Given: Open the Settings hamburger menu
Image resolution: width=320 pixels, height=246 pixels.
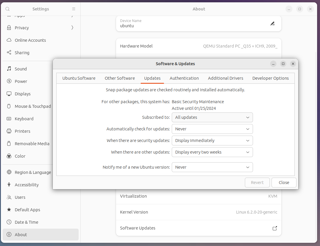Looking at the screenshot, I should pyautogui.click(x=74, y=9).
